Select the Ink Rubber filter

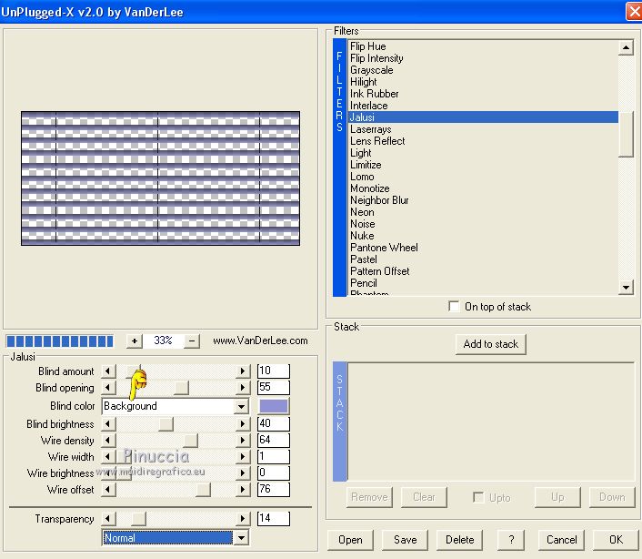483,94
